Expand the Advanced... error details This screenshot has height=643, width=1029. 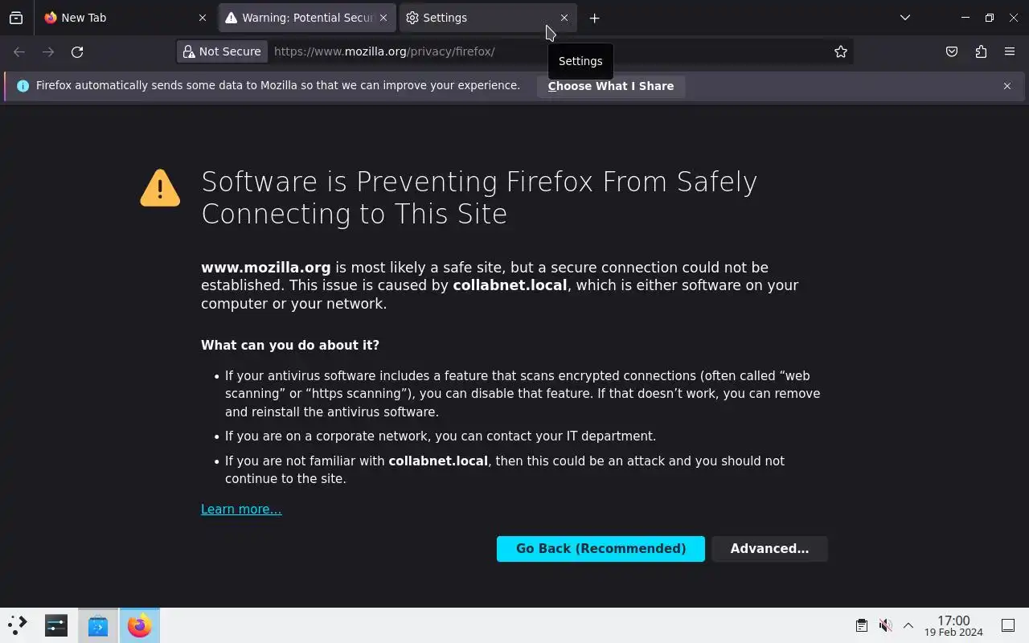[x=769, y=549]
